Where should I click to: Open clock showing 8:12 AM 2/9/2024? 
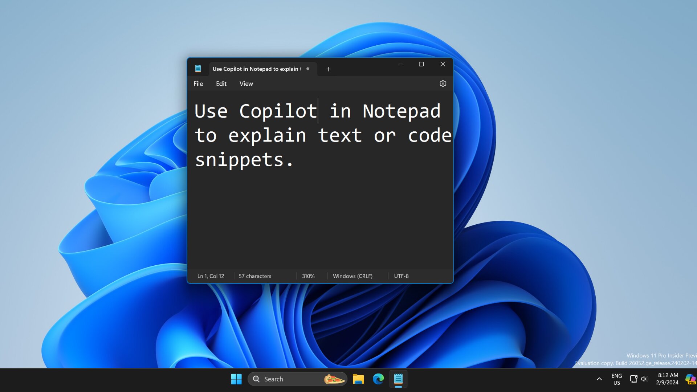coord(667,379)
